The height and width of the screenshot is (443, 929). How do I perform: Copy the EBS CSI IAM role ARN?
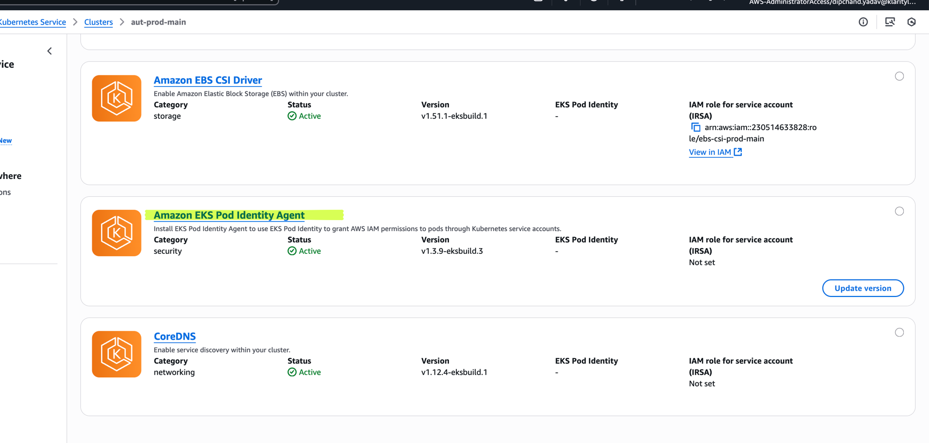point(695,127)
